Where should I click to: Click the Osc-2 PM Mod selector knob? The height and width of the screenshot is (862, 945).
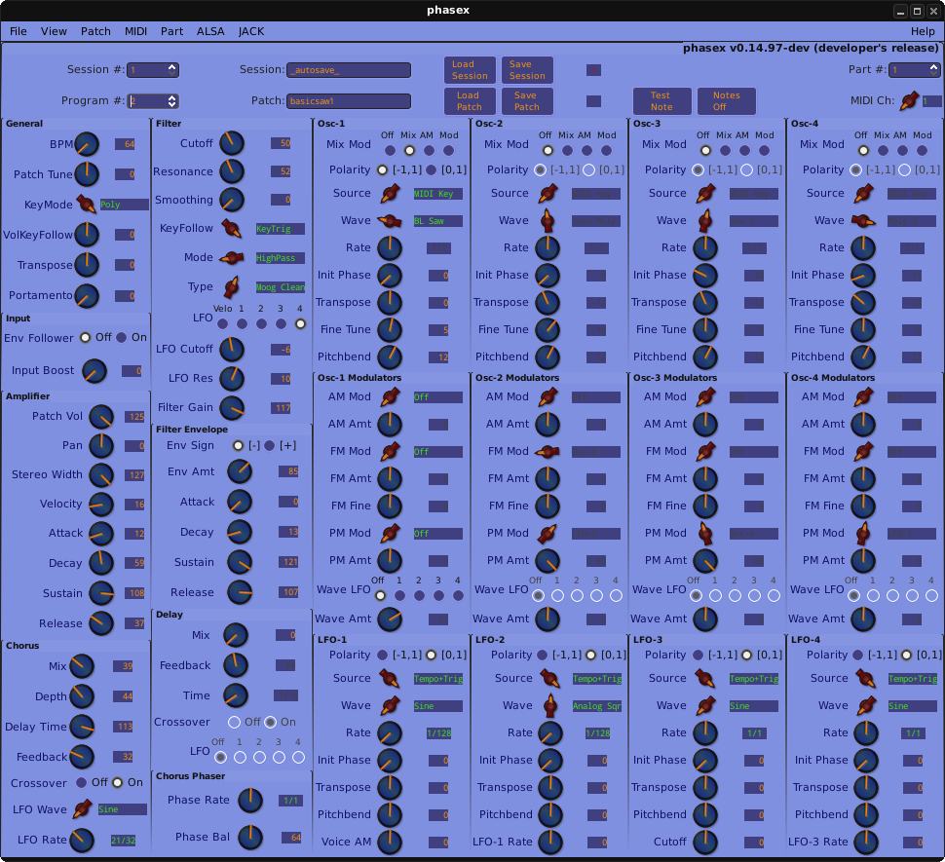click(x=548, y=533)
